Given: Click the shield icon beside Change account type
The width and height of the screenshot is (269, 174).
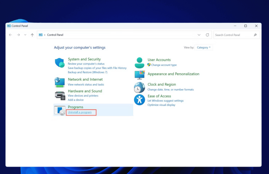Looking at the screenshot, I should tap(149, 65).
